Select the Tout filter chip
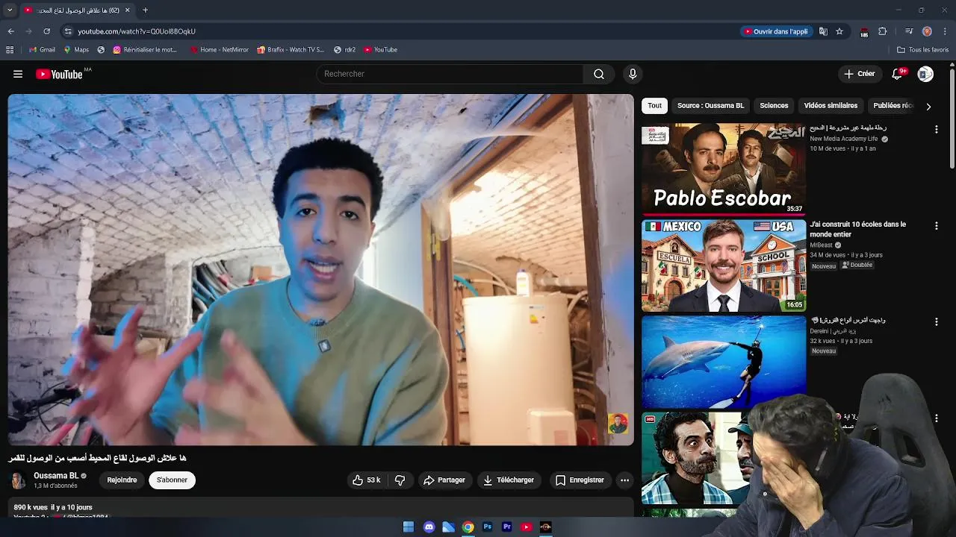This screenshot has width=956, height=537. (654, 106)
